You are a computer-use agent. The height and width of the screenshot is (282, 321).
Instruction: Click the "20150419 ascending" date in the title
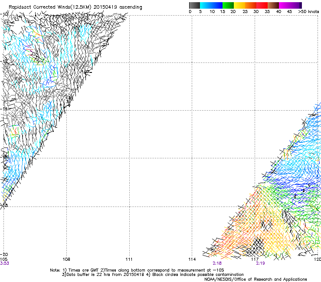coord(118,7)
